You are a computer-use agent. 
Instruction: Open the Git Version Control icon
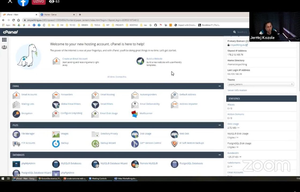pos(135,143)
